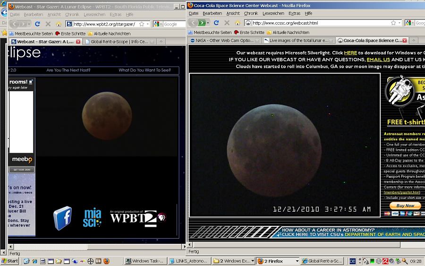Open new tab in WPBT2 window
The height and width of the screenshot is (266, 425).
tap(161, 42)
